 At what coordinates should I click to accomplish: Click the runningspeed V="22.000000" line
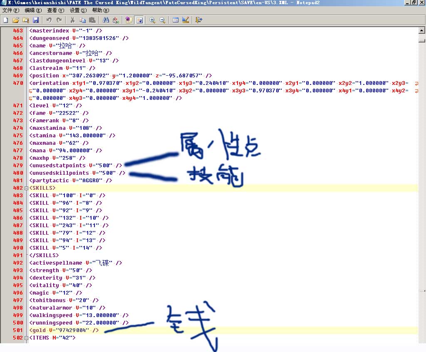coord(79,323)
